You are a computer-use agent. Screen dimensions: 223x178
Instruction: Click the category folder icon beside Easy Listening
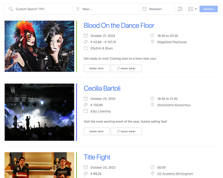pyautogui.click(x=85, y=111)
